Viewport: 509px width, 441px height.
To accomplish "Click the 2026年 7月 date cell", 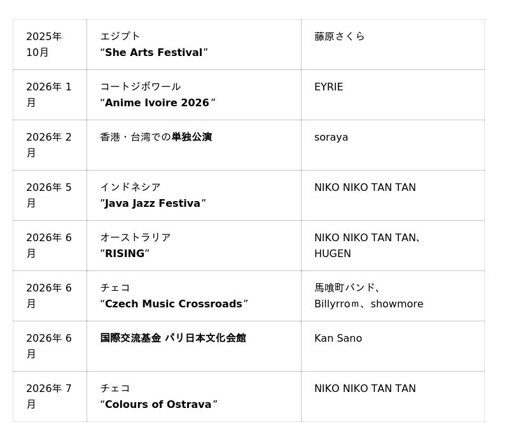I will [x=49, y=396].
